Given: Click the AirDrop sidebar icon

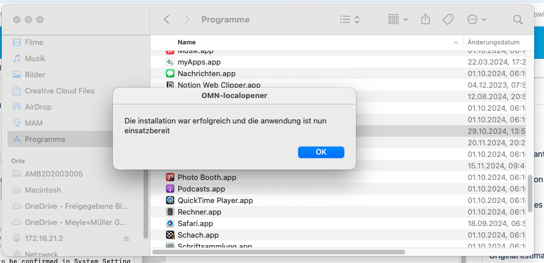Looking at the screenshot, I should coord(17,107).
